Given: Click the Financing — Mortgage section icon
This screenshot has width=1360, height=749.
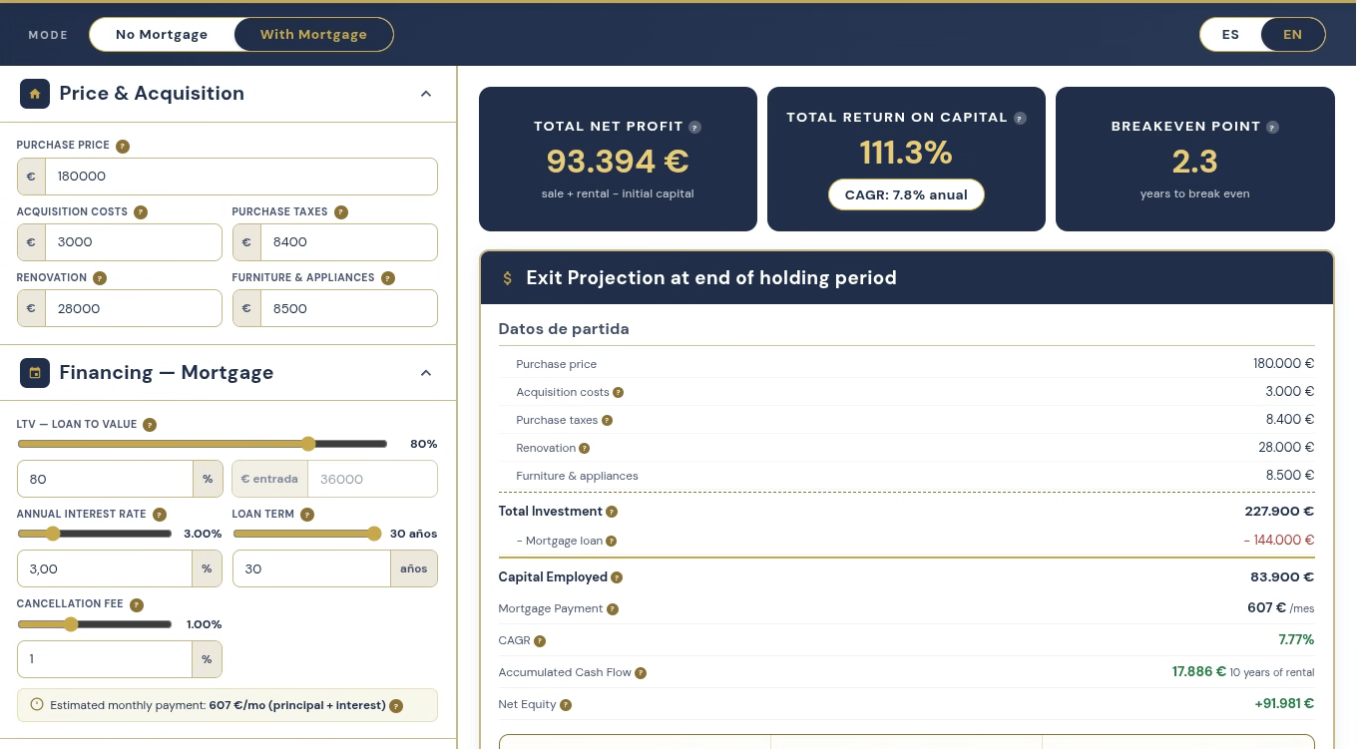Looking at the screenshot, I should coord(35,373).
